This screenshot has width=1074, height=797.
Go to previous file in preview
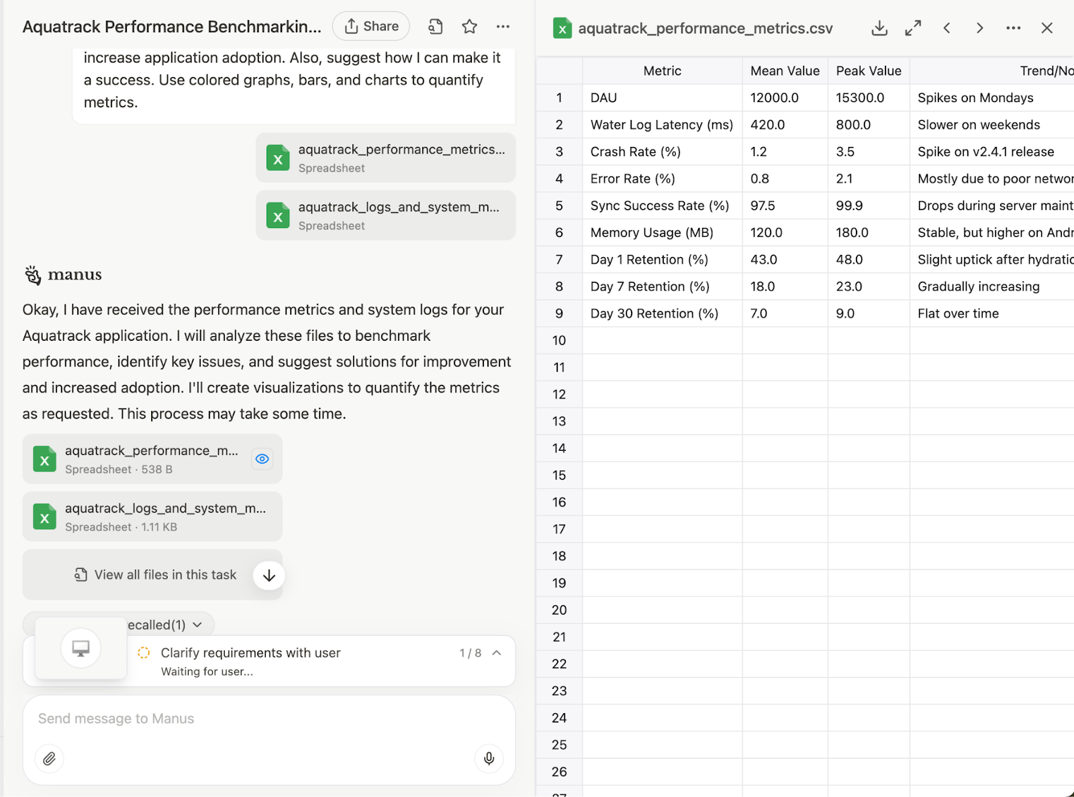(946, 28)
